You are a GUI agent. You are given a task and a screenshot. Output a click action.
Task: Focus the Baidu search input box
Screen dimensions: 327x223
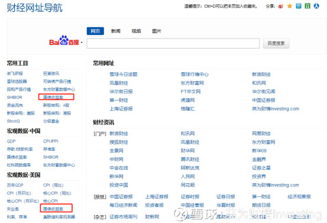tap(173, 43)
